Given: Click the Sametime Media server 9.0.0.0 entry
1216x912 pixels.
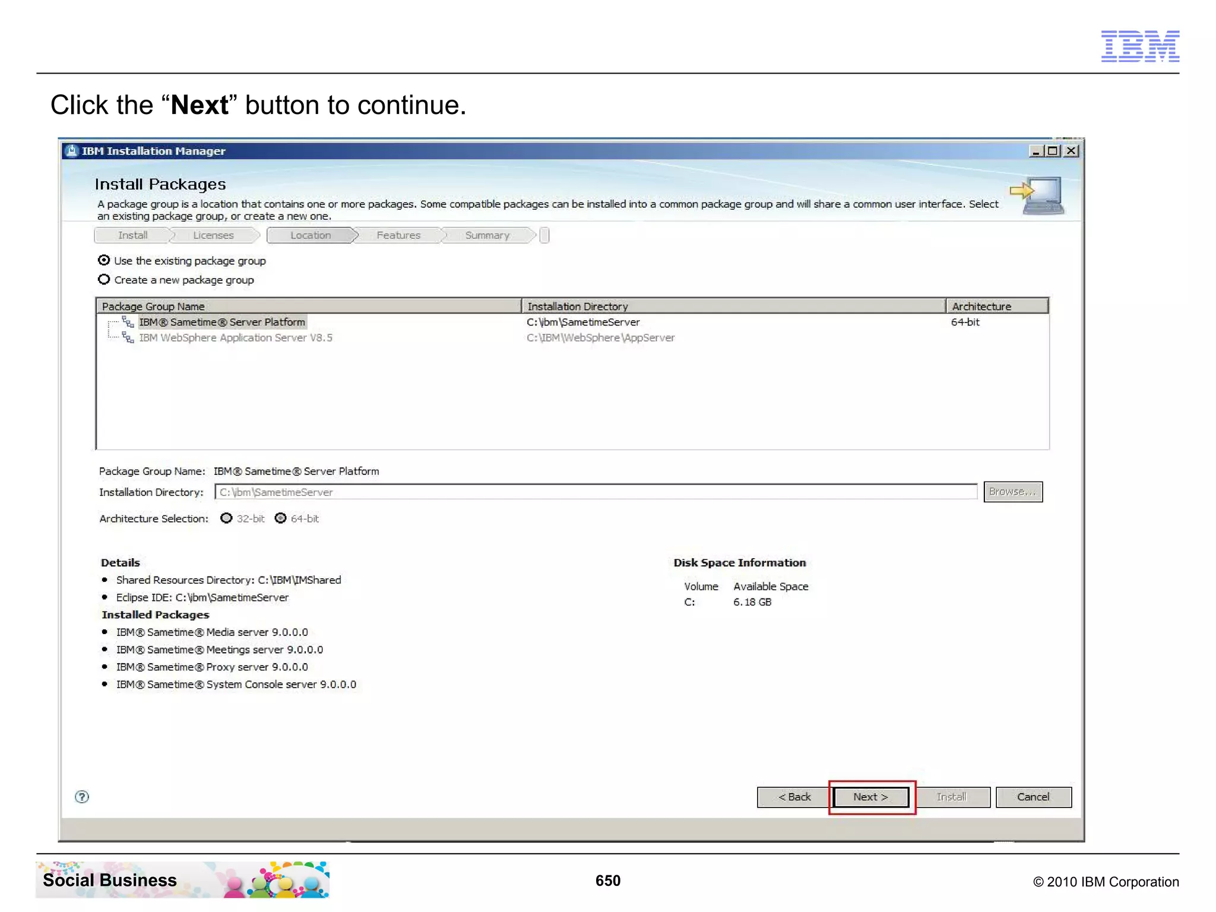Looking at the screenshot, I should [x=212, y=632].
